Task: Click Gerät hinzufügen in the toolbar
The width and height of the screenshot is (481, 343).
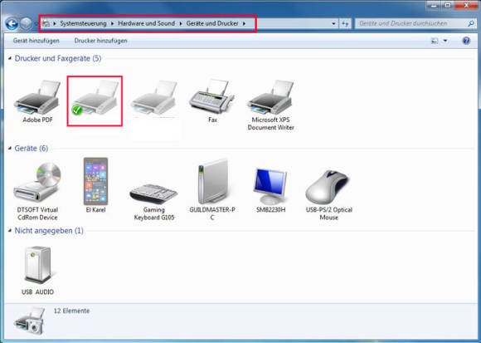Action: 36,41
